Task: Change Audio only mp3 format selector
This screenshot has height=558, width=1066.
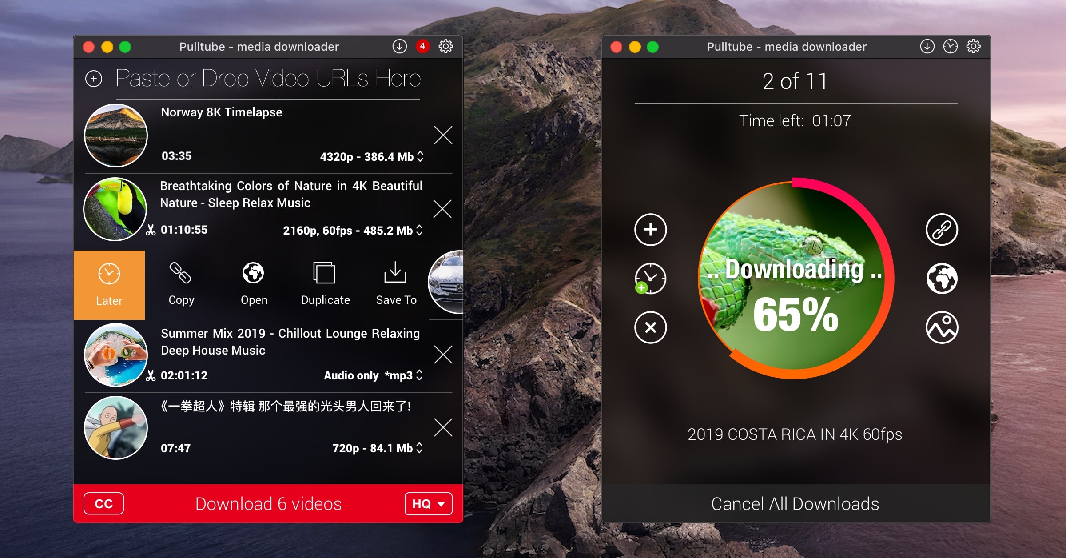Action: pyautogui.click(x=372, y=375)
